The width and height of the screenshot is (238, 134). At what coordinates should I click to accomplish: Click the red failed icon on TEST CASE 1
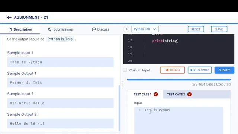point(155,94)
